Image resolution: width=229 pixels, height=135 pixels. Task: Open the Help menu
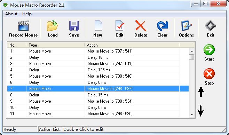[x=27, y=14]
